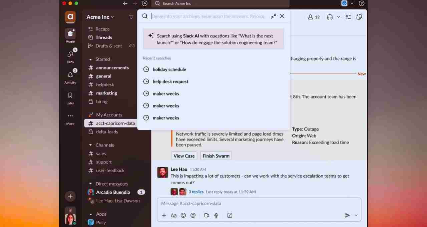Viewport: 427px width, 227px height.
Task: Collapse the Channels section
Action: pos(90,145)
